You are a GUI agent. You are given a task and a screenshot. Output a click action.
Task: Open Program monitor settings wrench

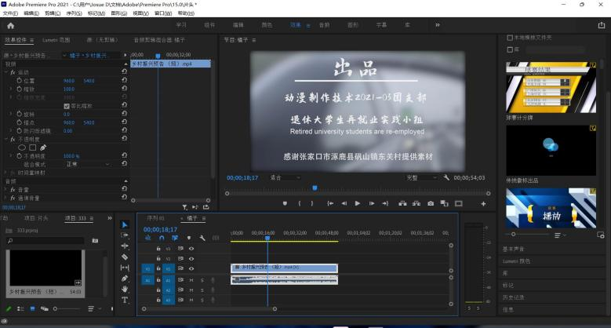(446, 177)
